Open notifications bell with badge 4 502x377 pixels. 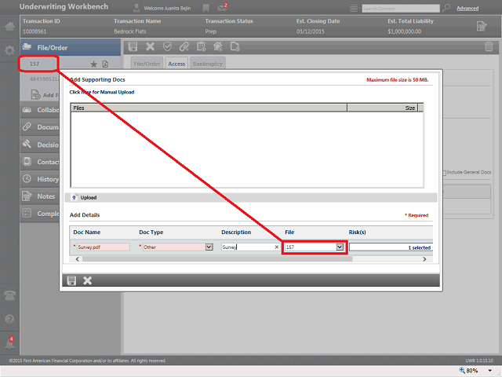pyautogui.click(x=9, y=343)
